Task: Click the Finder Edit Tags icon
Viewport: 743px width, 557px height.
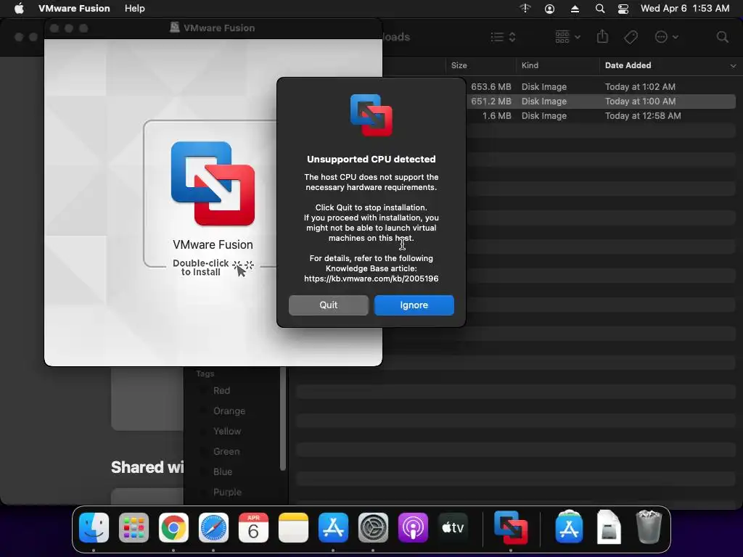Action: [x=631, y=37]
